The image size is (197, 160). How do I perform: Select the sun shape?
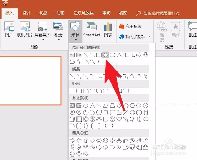[x=132, y=119]
